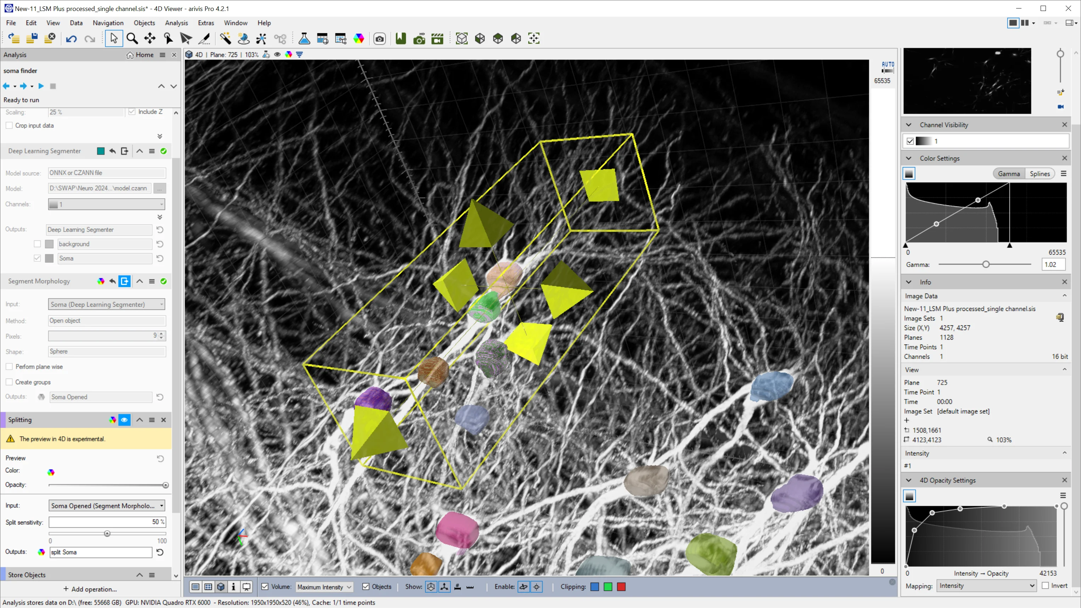This screenshot has height=608, width=1081.
Task: Click the Save toolbar icon
Action: point(32,39)
